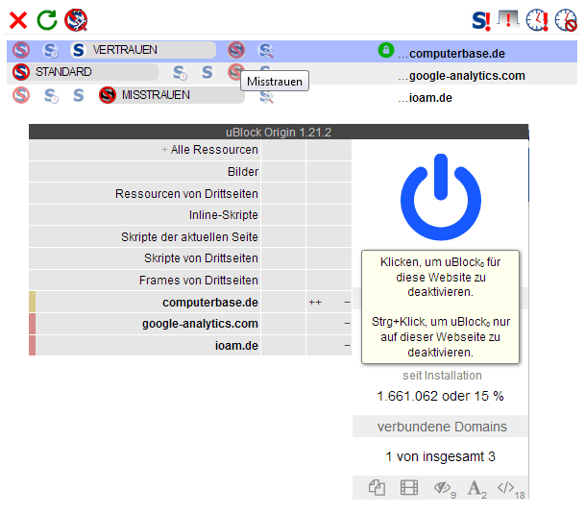Click the disable restrictions for this tab icon
This screenshot has height=514, width=585.
tap(508, 19)
